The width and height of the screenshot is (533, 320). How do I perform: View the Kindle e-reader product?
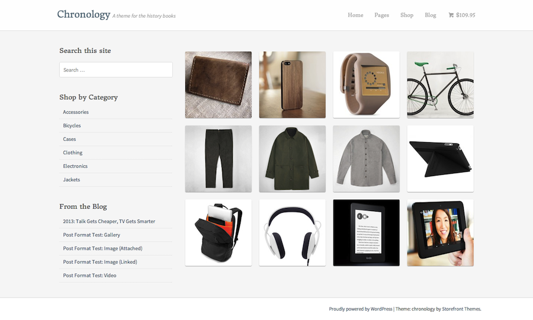click(367, 233)
